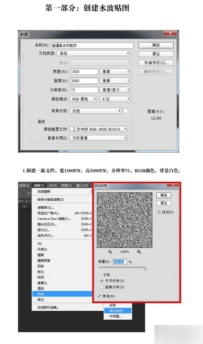Image resolution: width=203 pixels, height=344 pixels.
Task: Click the 名称(N) name field
Action: [x=92, y=46]
